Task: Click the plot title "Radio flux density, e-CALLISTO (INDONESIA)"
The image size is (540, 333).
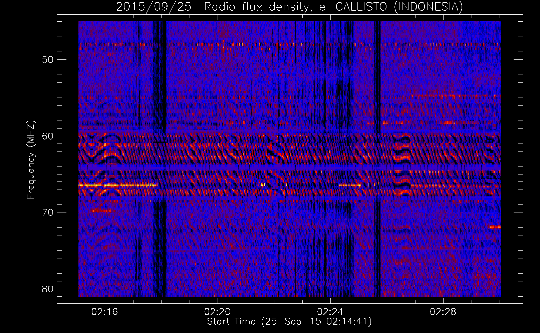Action: tap(333, 7)
